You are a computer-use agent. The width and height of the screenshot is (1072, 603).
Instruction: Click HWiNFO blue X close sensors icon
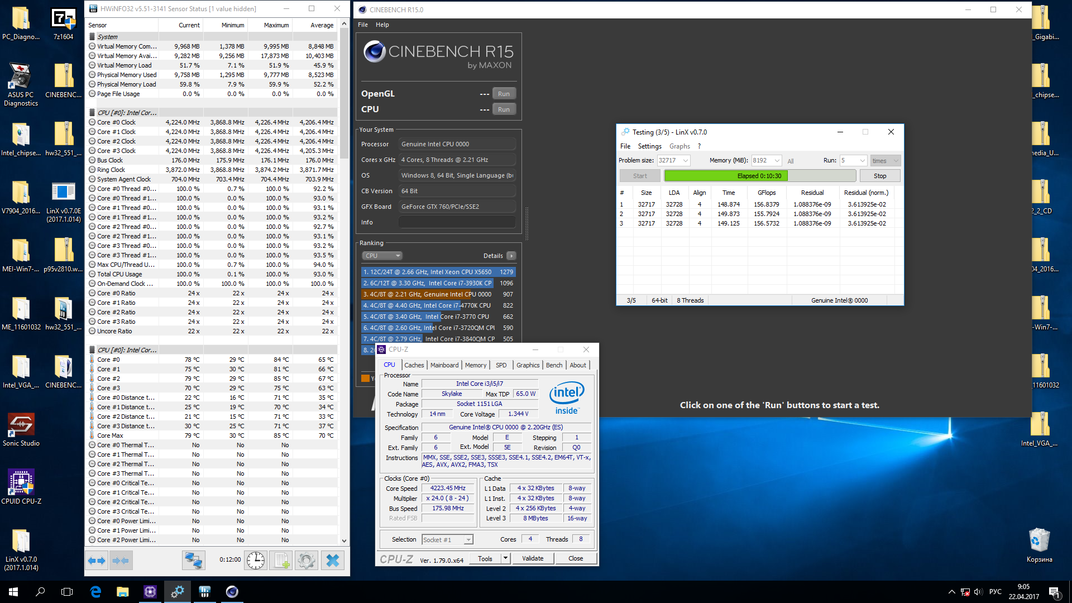[333, 561]
